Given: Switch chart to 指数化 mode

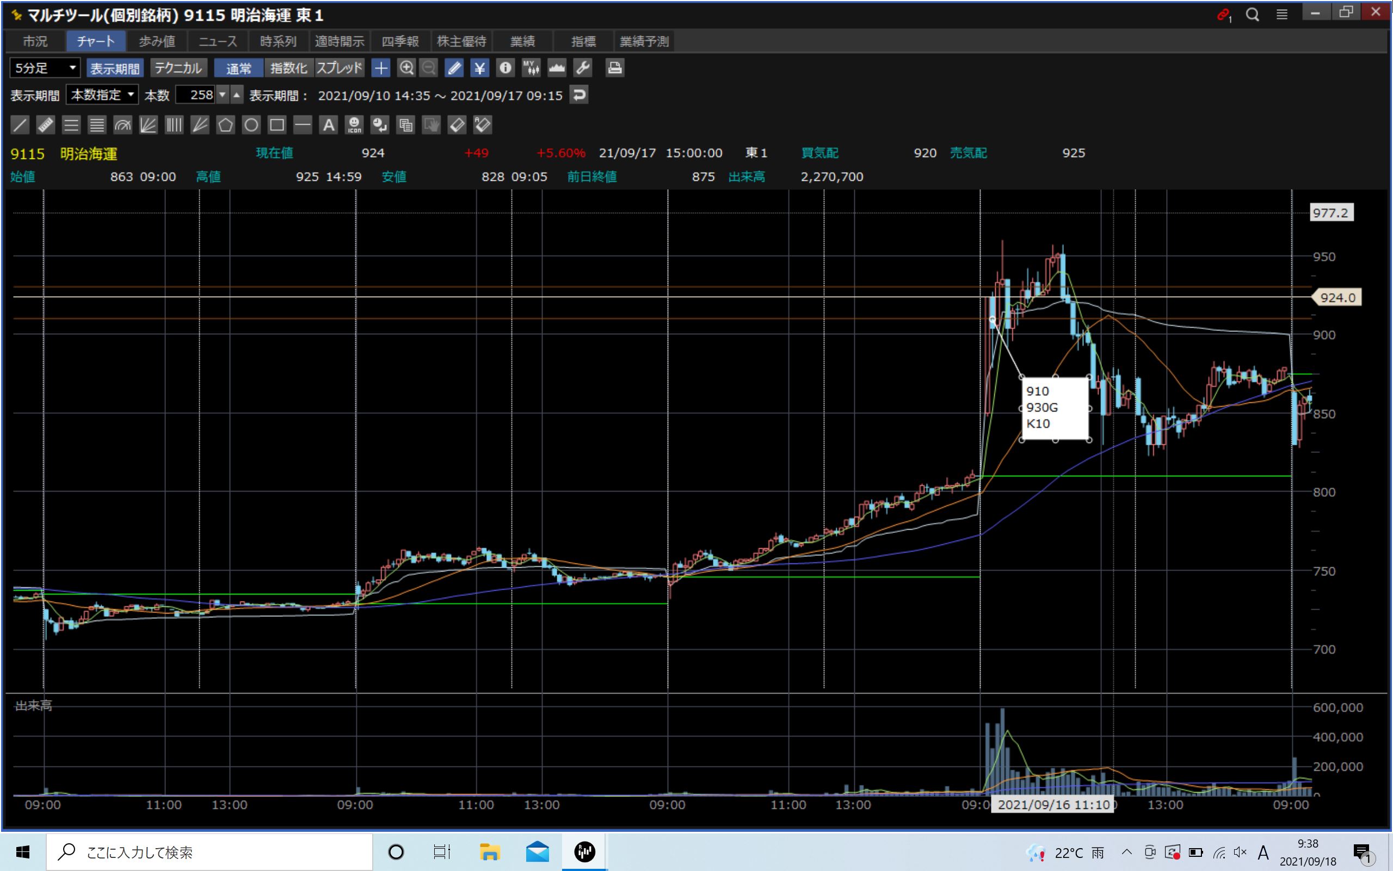Looking at the screenshot, I should [x=288, y=68].
